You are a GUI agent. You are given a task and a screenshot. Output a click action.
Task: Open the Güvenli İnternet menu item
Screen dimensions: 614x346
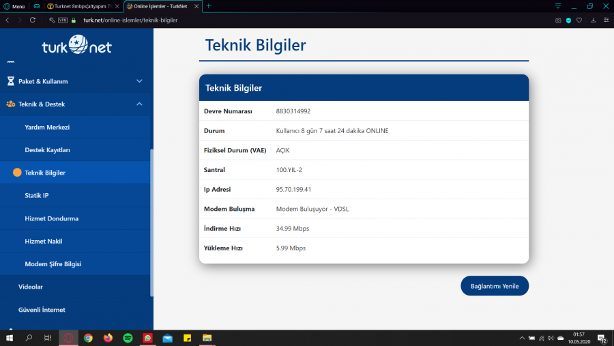tap(42, 310)
